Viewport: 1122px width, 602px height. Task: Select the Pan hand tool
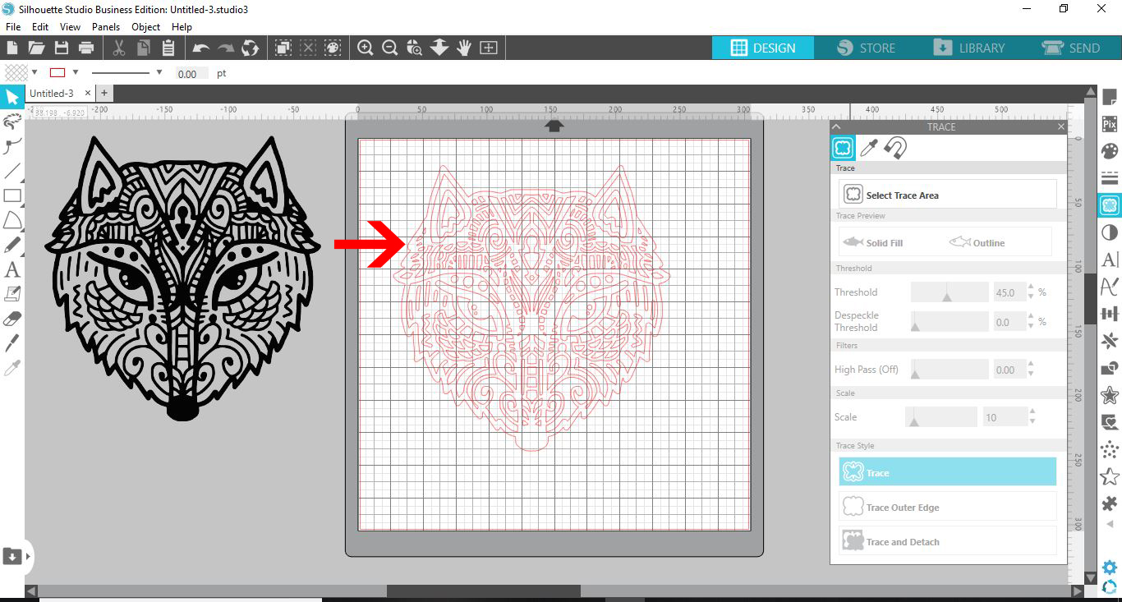point(464,48)
